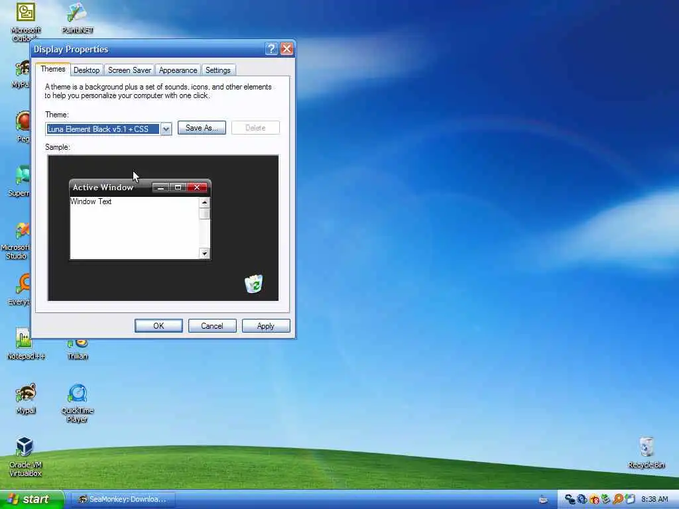679x509 pixels.
Task: Click the Display Properties help question button
Action: click(271, 49)
